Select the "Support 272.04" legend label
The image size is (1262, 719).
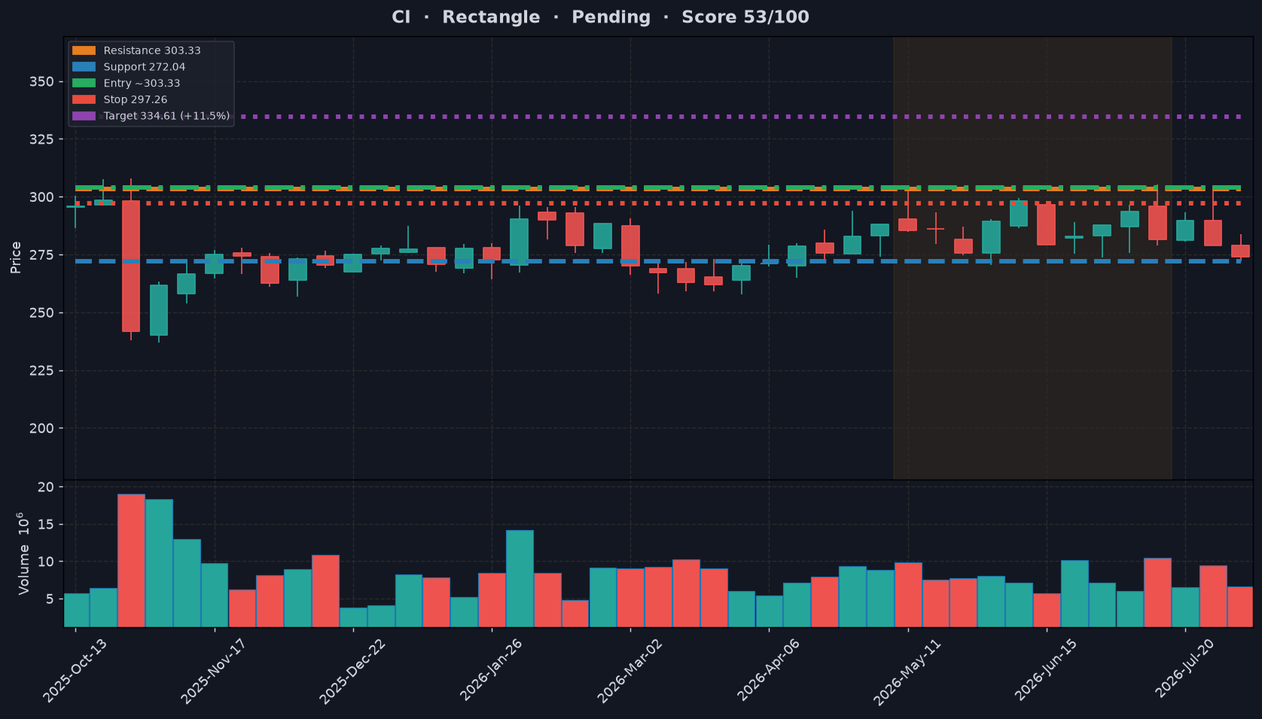145,67
